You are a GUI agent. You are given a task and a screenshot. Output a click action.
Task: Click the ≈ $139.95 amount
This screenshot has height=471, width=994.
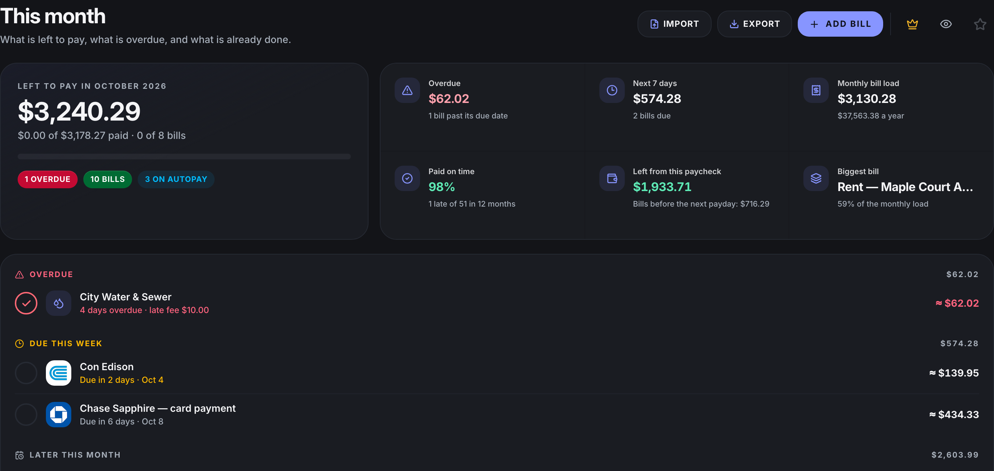pyautogui.click(x=954, y=373)
